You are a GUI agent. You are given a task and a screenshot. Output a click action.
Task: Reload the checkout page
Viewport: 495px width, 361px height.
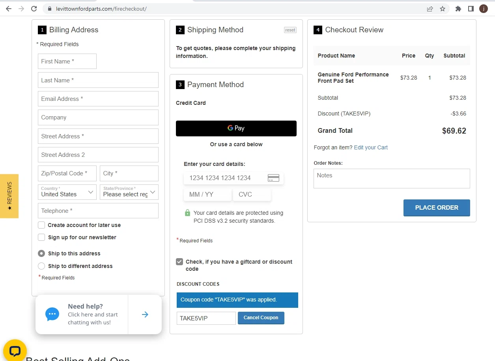[x=34, y=9]
